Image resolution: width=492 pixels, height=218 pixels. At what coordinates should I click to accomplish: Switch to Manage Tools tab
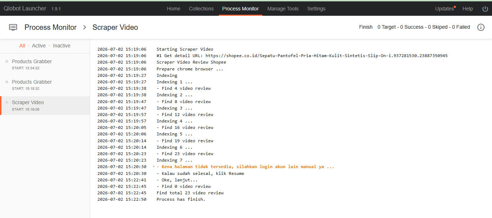(x=283, y=9)
